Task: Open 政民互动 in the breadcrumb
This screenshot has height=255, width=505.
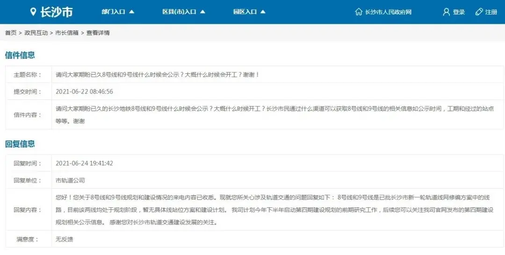Action: [36, 33]
